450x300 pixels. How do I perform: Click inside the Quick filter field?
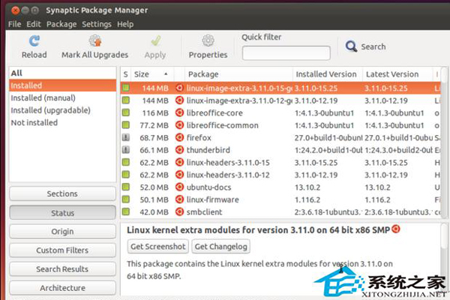[286, 53]
